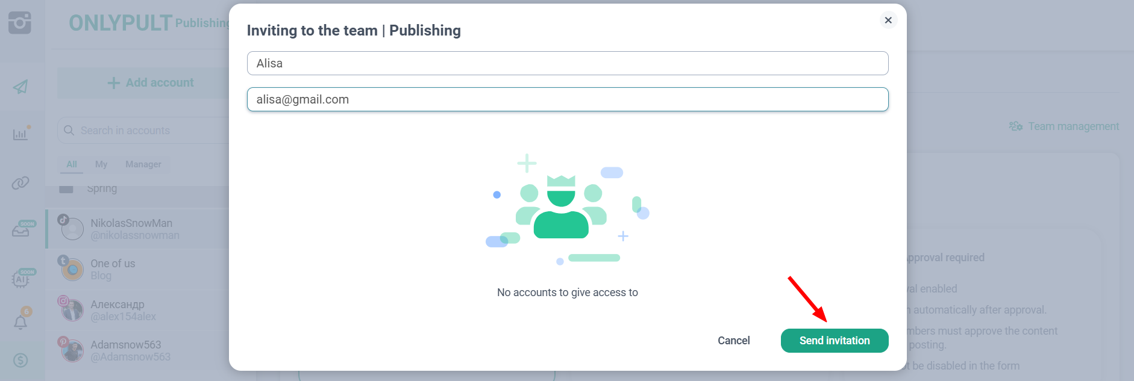The image size is (1134, 381).
Task: Click the email field with alisa@gmail.com
Action: pos(567,99)
